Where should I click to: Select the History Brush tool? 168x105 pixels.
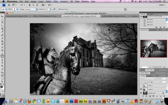(2, 44)
